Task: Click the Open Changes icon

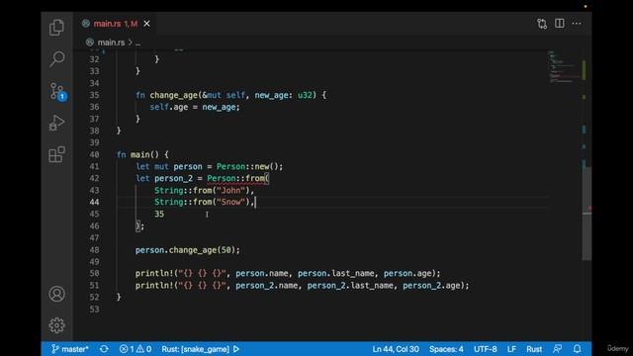Action: click(542, 24)
